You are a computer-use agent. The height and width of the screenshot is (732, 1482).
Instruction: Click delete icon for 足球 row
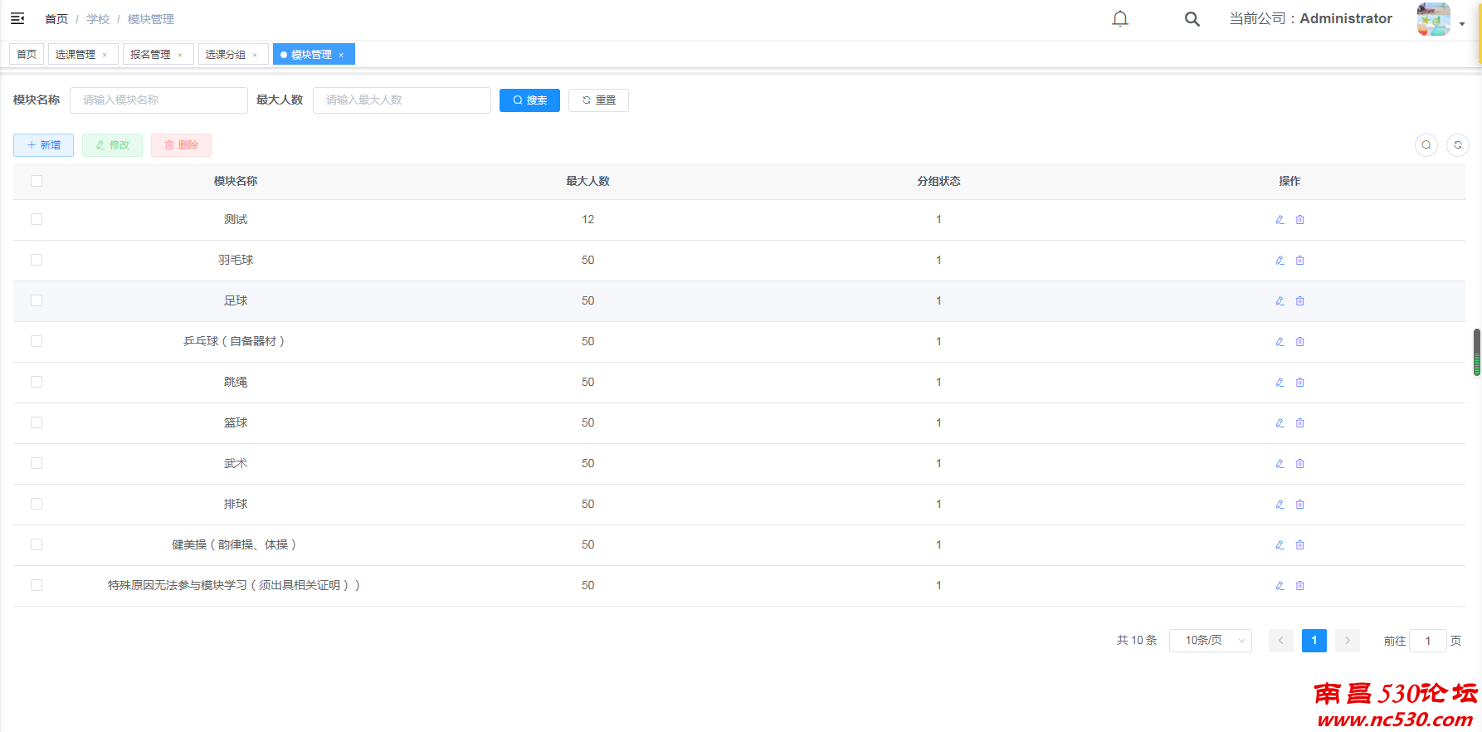pyautogui.click(x=1299, y=300)
